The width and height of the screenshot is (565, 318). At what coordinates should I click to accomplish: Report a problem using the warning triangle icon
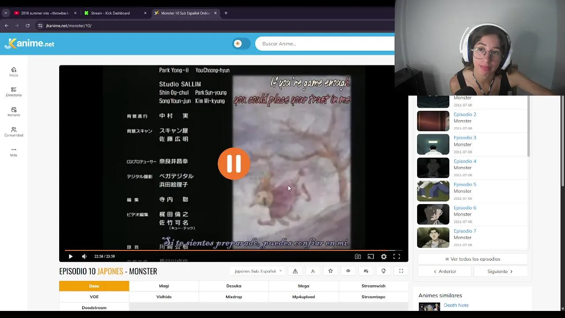[295, 271]
